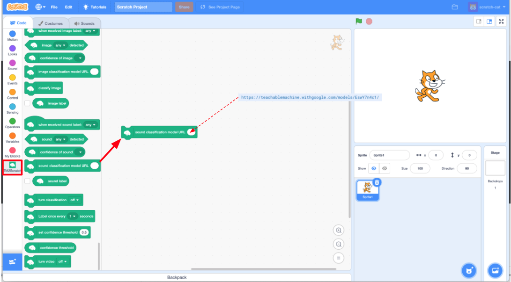Open Label once every seconds dropdown
511x282 pixels.
tap(72, 217)
